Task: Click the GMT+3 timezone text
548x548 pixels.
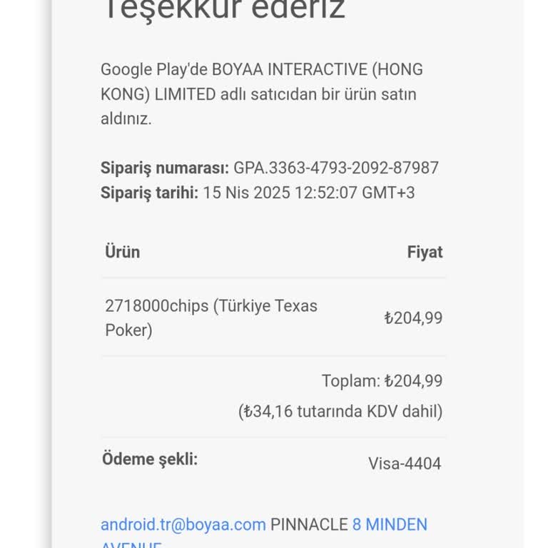Action: (x=388, y=193)
